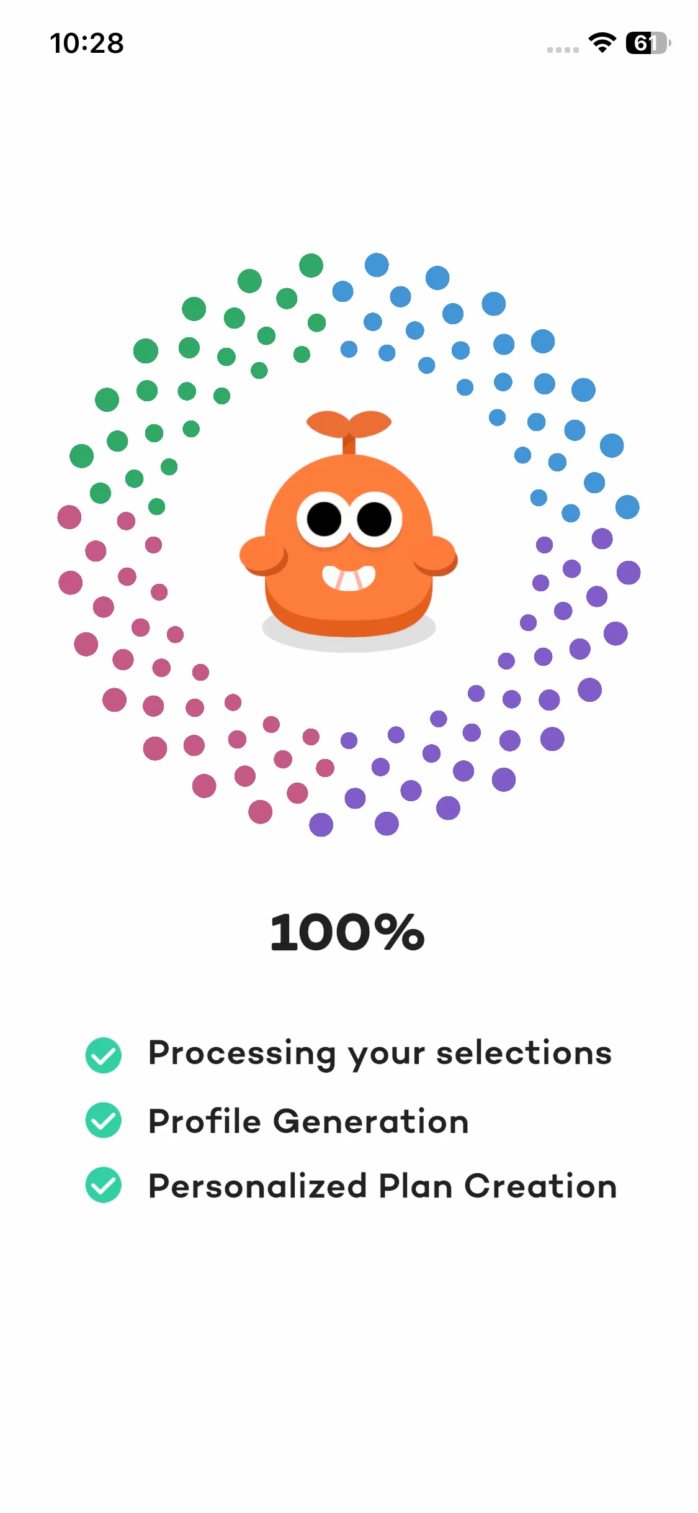The width and height of the screenshot is (698, 1513).
Task: Tap the mascot's toothy smile
Action: click(x=349, y=578)
